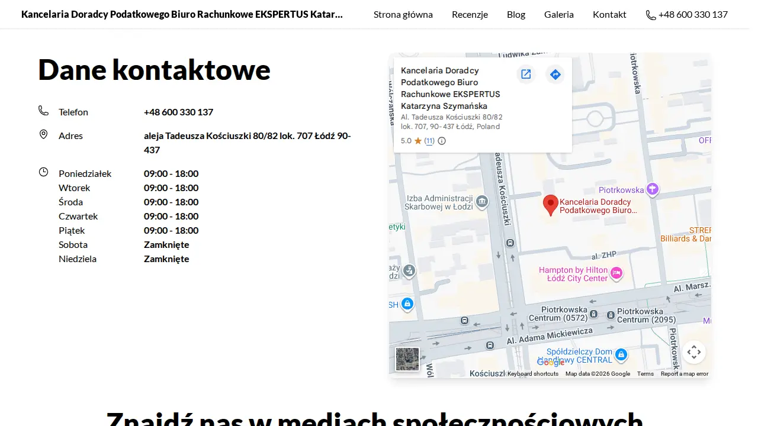This screenshot has height=426, width=758.
Task: Select the blue shopping marker near SH label
Action: [x=407, y=304]
